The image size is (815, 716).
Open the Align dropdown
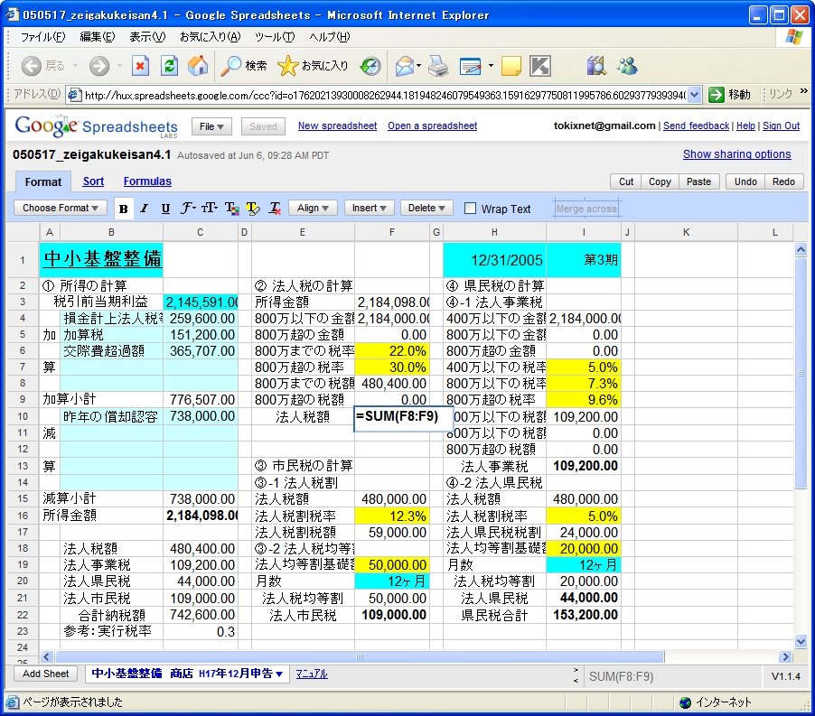[x=313, y=209]
